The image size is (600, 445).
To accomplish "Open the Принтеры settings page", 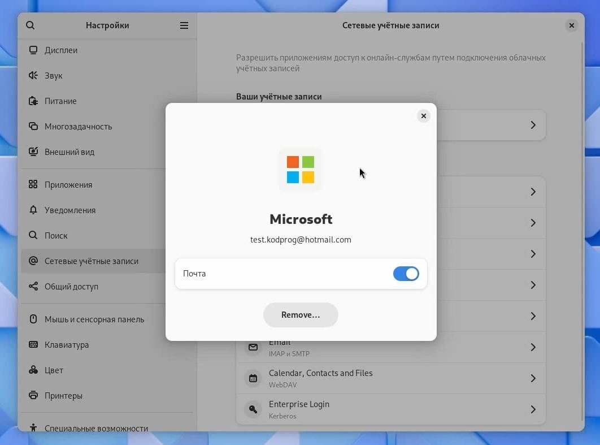I will (107, 395).
